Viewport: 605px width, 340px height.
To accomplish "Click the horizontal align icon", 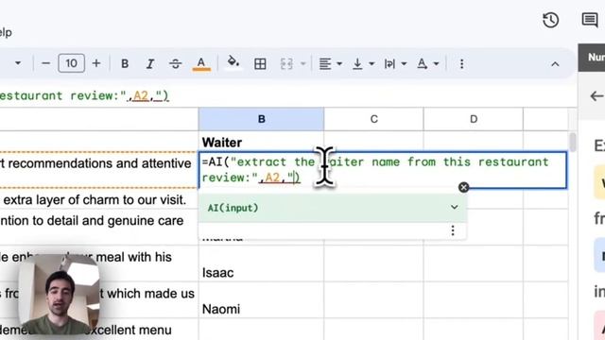I will (325, 63).
